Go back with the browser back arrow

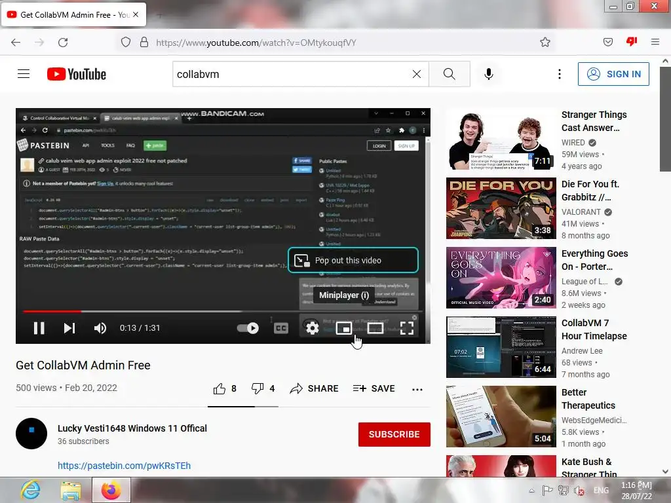[x=16, y=43]
